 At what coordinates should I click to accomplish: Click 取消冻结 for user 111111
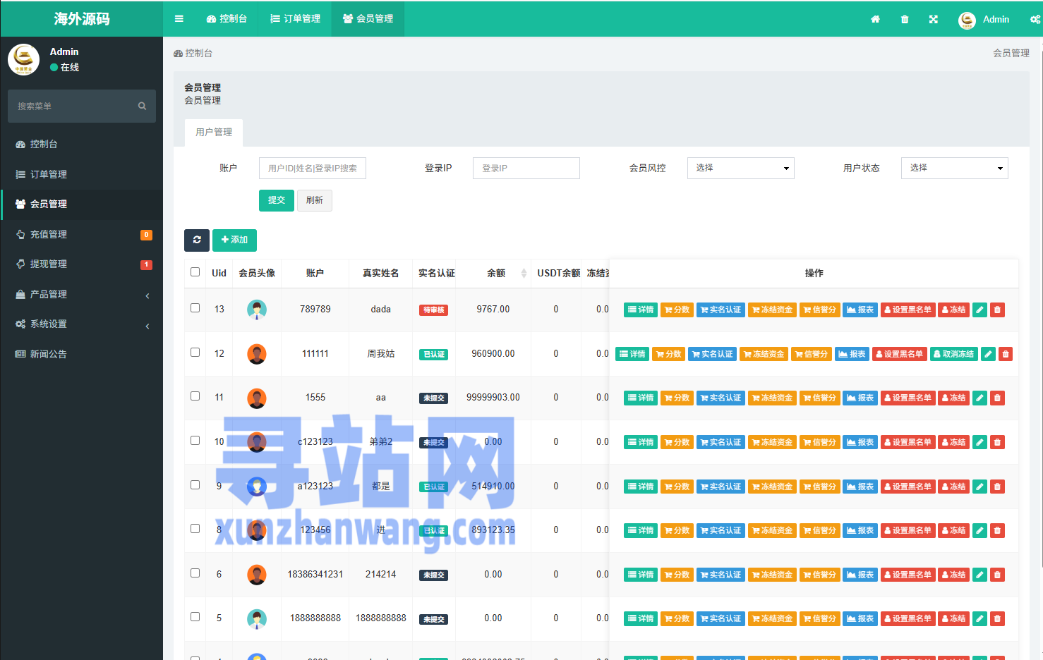click(953, 354)
